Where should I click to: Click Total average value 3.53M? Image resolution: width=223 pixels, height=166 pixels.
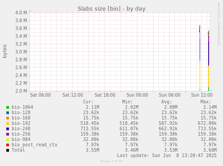click(x=171, y=150)
